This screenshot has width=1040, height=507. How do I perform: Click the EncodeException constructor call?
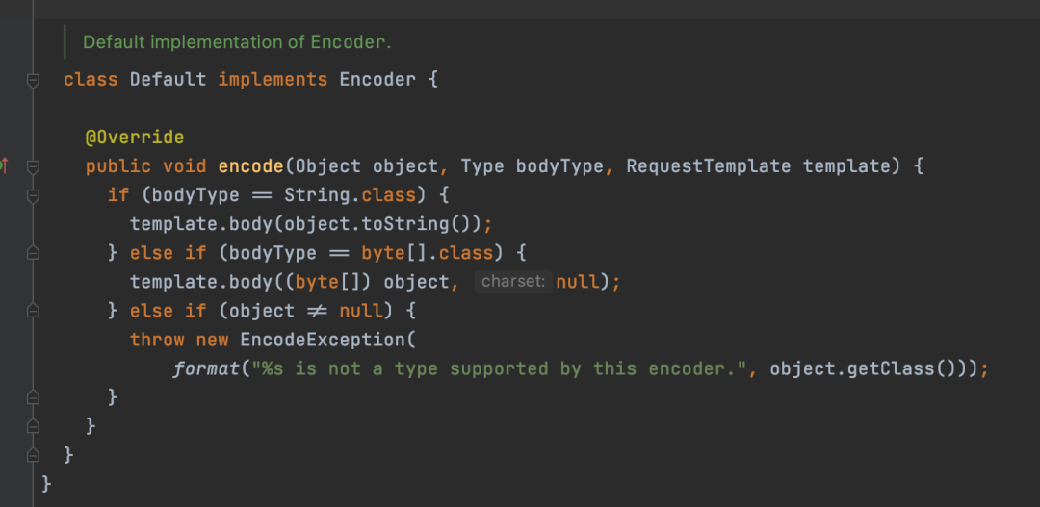323,340
